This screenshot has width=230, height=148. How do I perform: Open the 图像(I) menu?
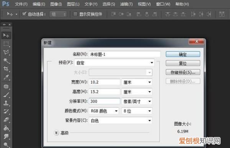pos(56,4)
